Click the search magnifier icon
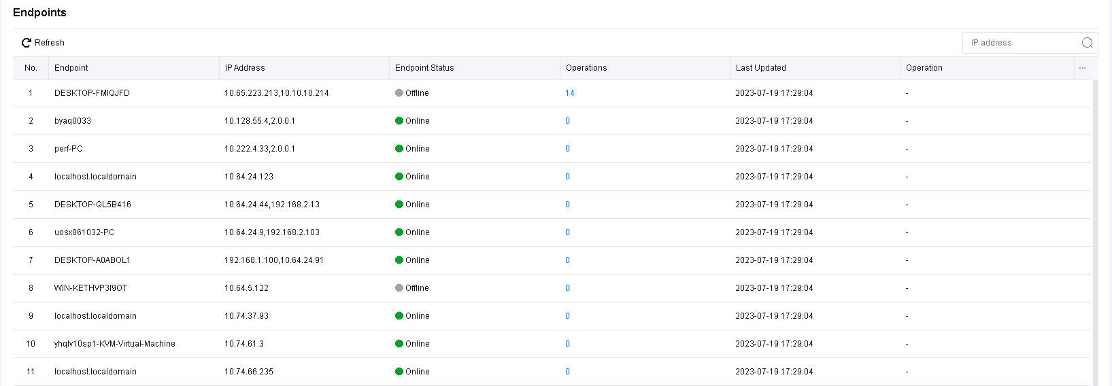The width and height of the screenshot is (1112, 386). point(1087,43)
